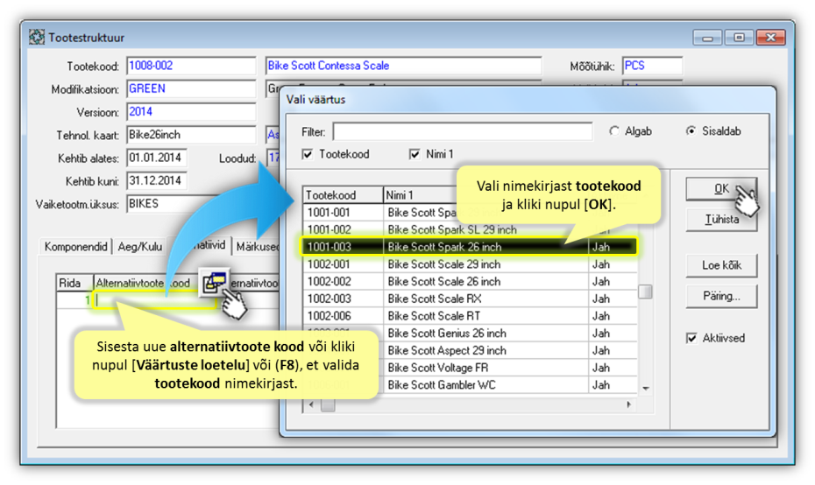Select row 1002-002 Bike Scott Scale 26 inch

[x=469, y=281]
